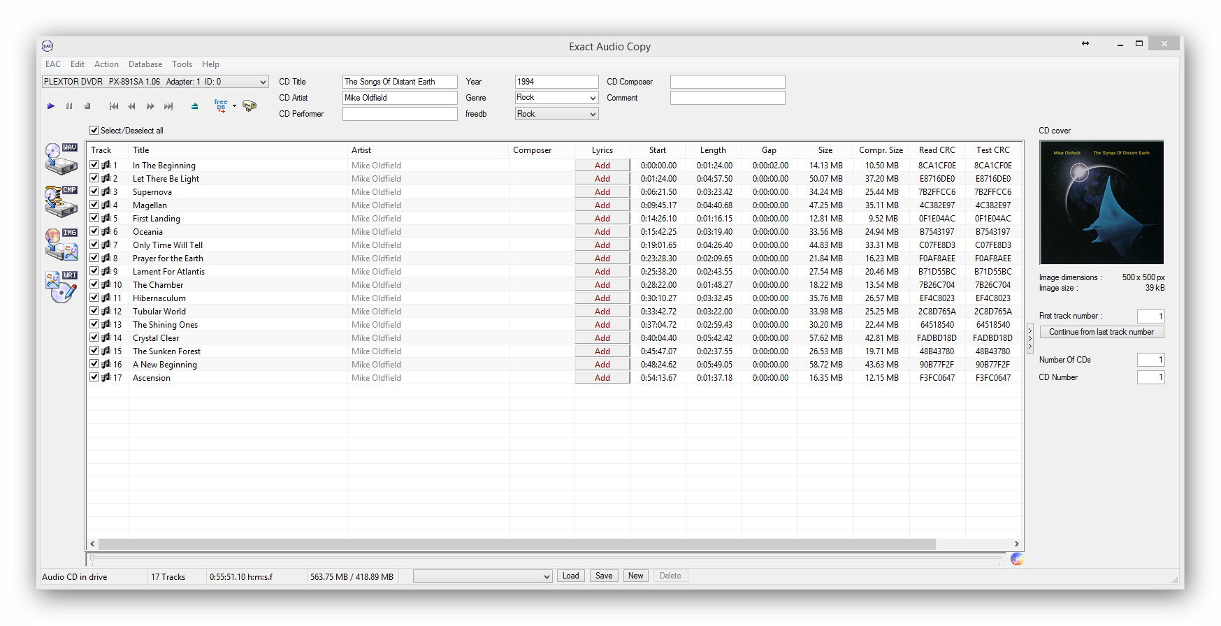Click the WRI write CD icon
1221x626 pixels.
(x=61, y=286)
